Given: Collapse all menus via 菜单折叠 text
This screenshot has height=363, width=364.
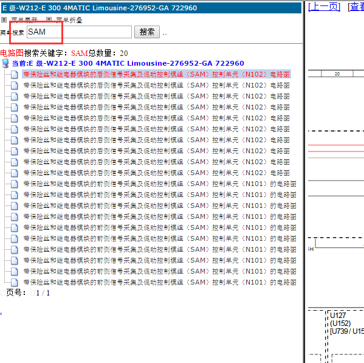Looking at the screenshot, I should [69, 20].
